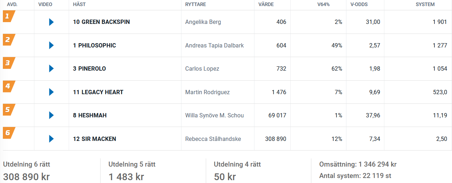Viewport: 452px width, 183px height.
Task: Play video for 3 Pinerolo race
Action: [x=51, y=68]
